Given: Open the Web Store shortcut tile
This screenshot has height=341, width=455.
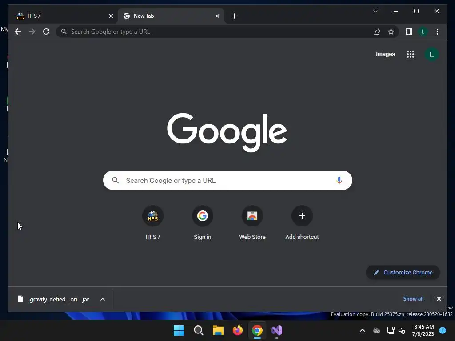Looking at the screenshot, I should click(252, 223).
